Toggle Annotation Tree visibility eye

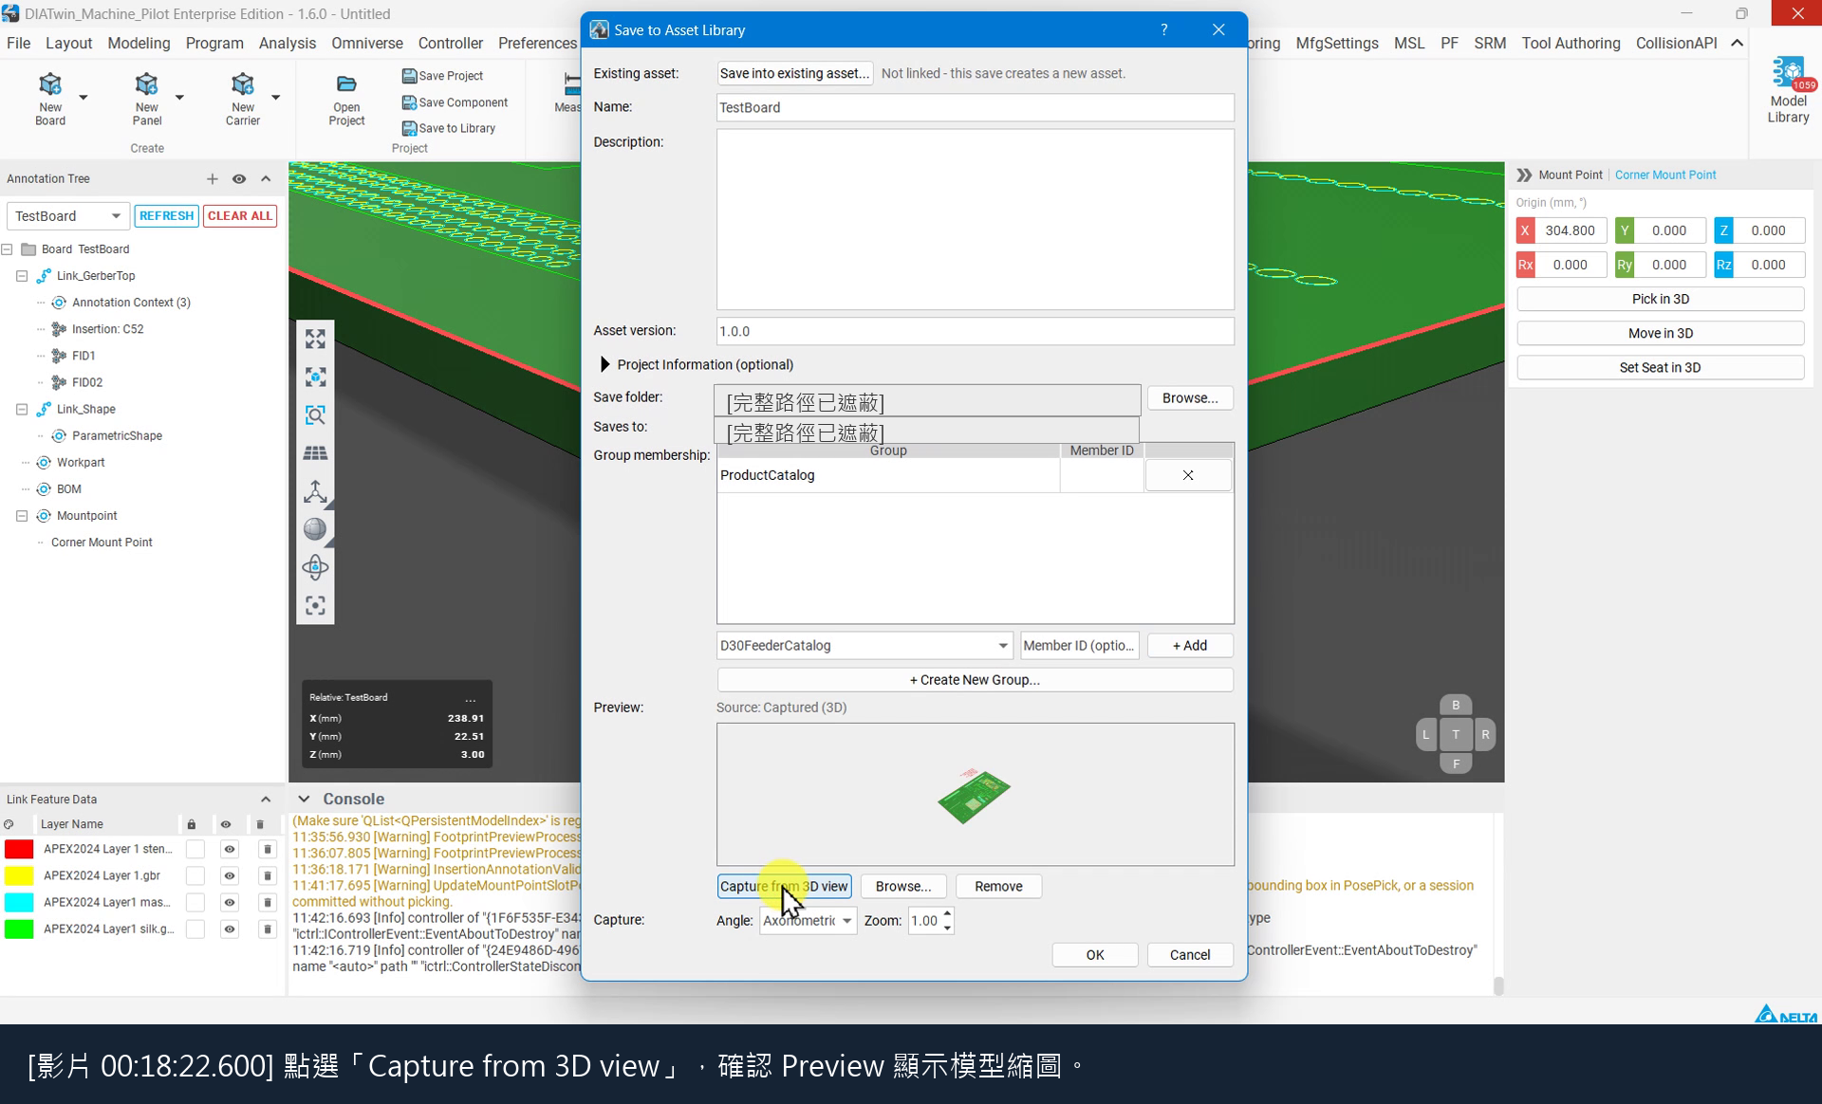[x=239, y=178]
